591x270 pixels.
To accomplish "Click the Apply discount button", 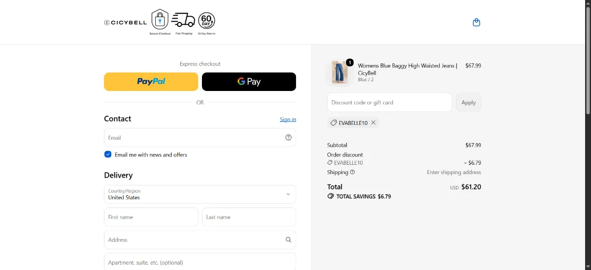I will (x=468, y=102).
